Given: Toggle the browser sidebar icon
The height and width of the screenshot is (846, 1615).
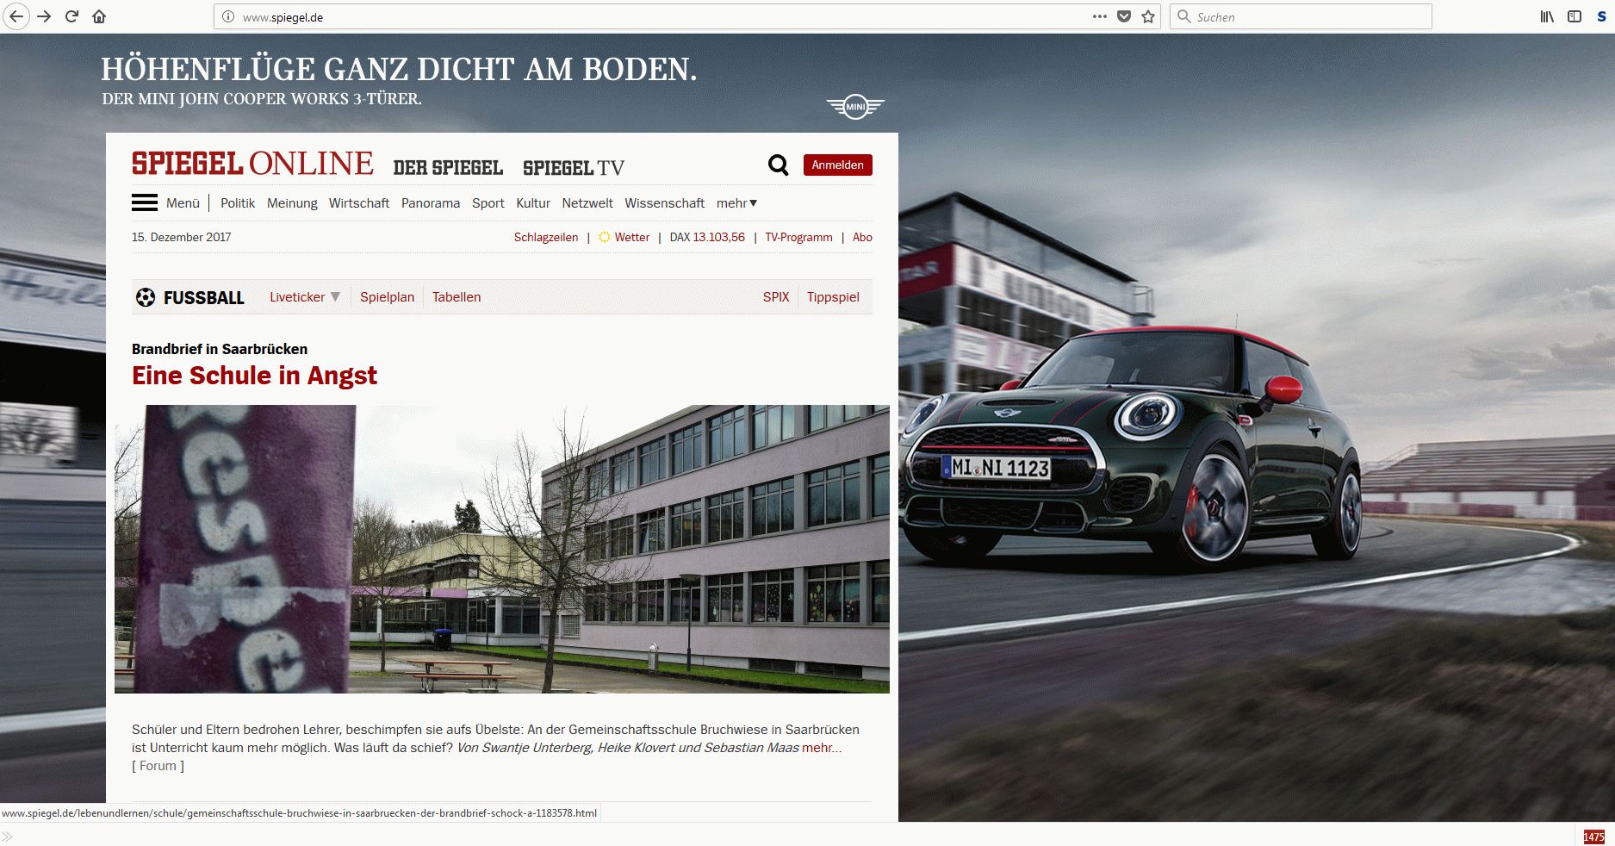Looking at the screenshot, I should pyautogui.click(x=1575, y=16).
